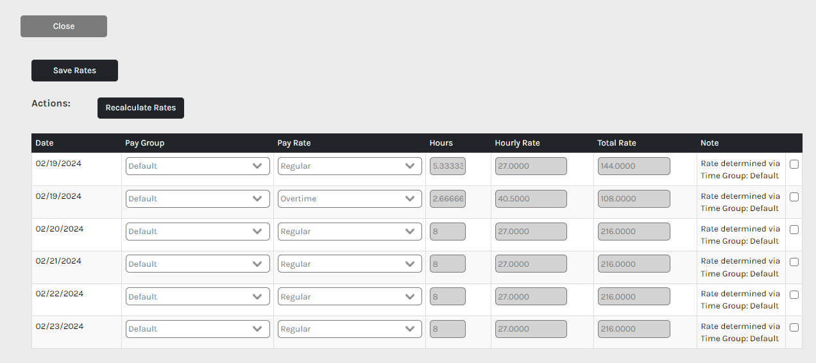The image size is (816, 363).
Task: Click Hours field on 02/22/2024 row
Action: [448, 296]
